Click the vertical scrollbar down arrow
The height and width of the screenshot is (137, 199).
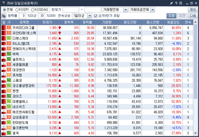[x=195, y=133]
